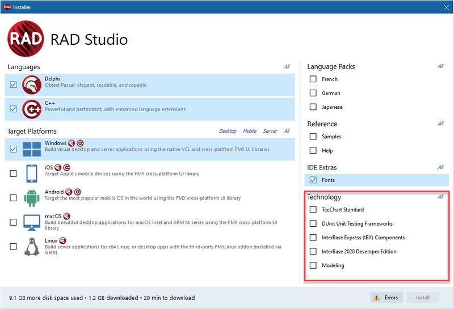Click the Languages section heading

24,67
